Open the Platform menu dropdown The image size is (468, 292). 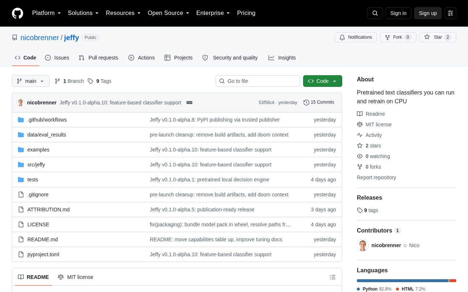(x=46, y=13)
